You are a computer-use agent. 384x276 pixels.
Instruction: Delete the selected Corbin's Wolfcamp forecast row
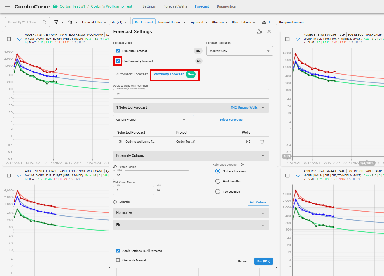(x=262, y=142)
